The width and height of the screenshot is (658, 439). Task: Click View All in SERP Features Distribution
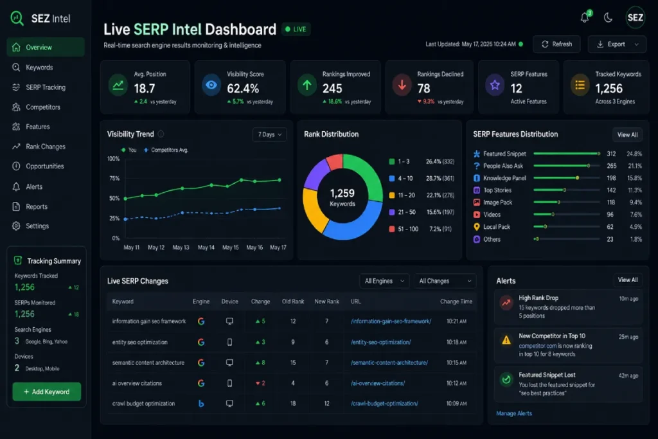[x=627, y=135]
